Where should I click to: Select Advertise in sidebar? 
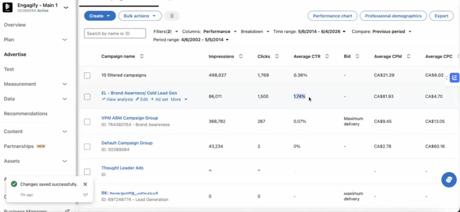[x=15, y=54]
